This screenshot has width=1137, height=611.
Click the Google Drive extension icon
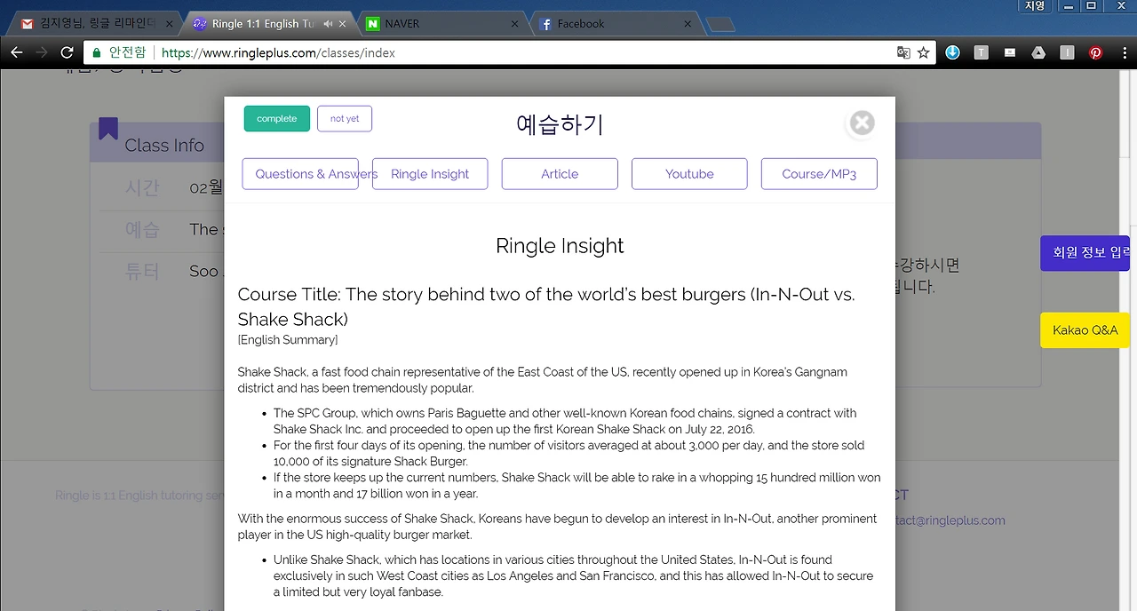(1038, 52)
